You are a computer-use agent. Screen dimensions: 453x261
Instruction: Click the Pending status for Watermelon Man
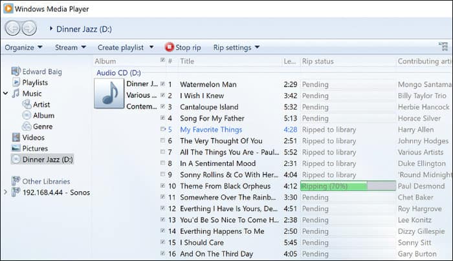(315, 85)
